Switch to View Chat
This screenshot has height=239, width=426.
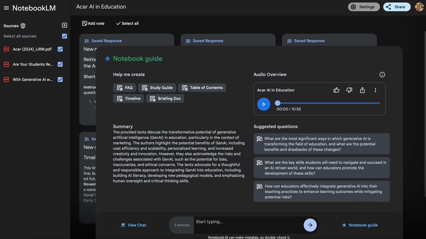[x=133, y=225]
